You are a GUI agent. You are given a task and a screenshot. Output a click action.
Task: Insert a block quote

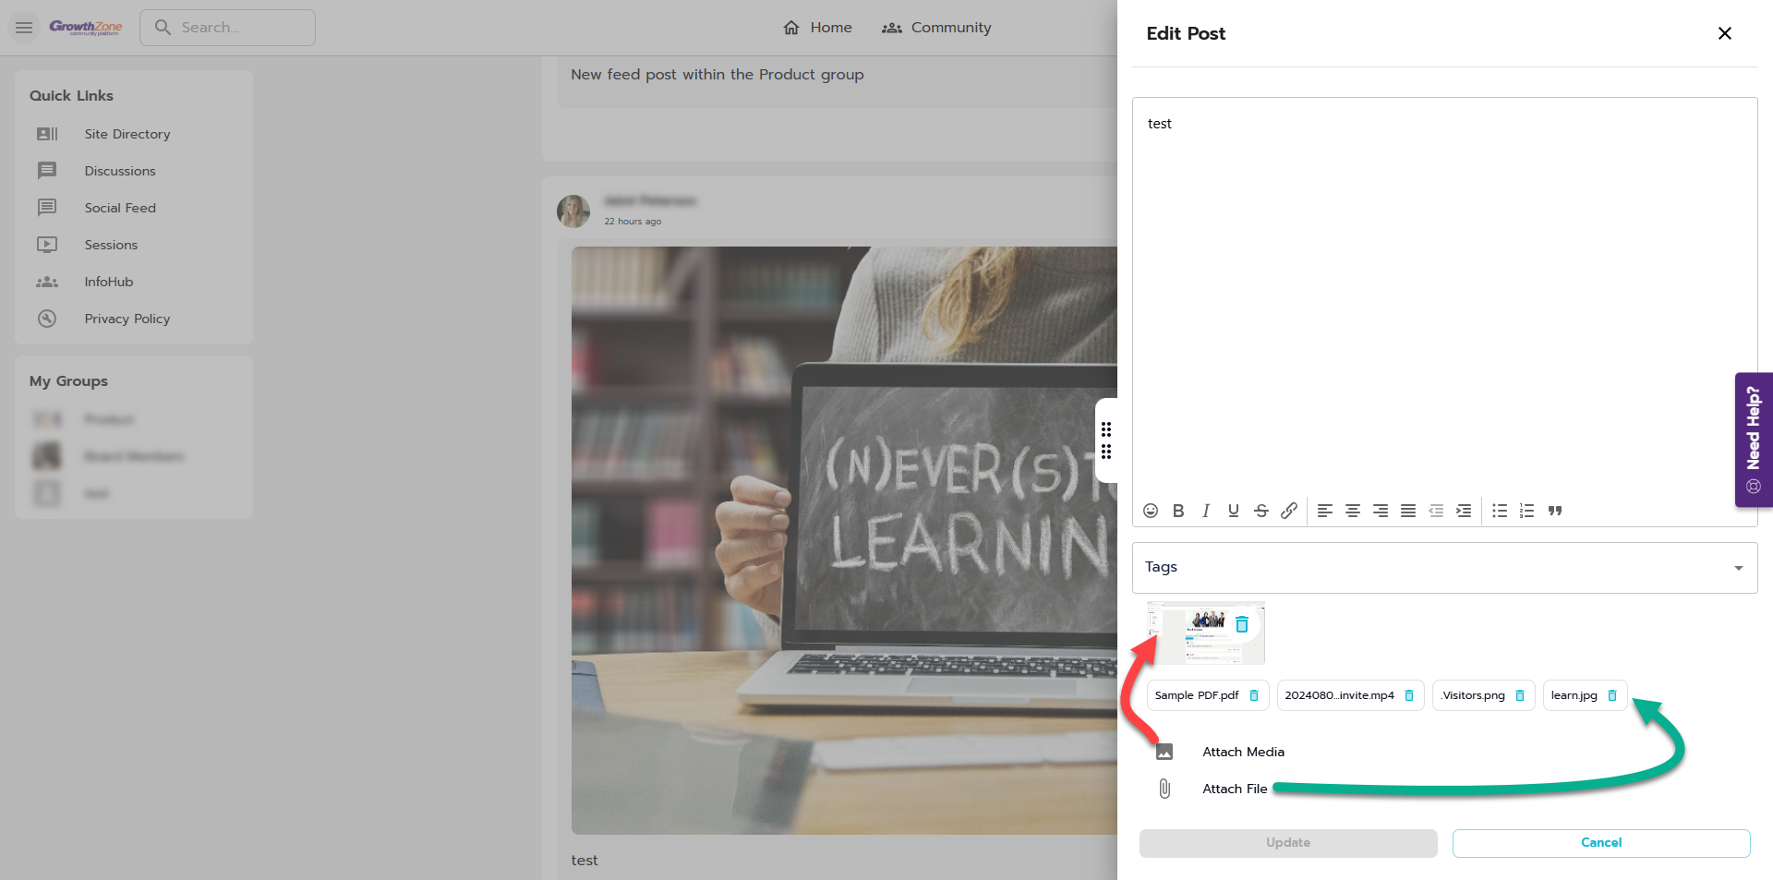coord(1555,511)
